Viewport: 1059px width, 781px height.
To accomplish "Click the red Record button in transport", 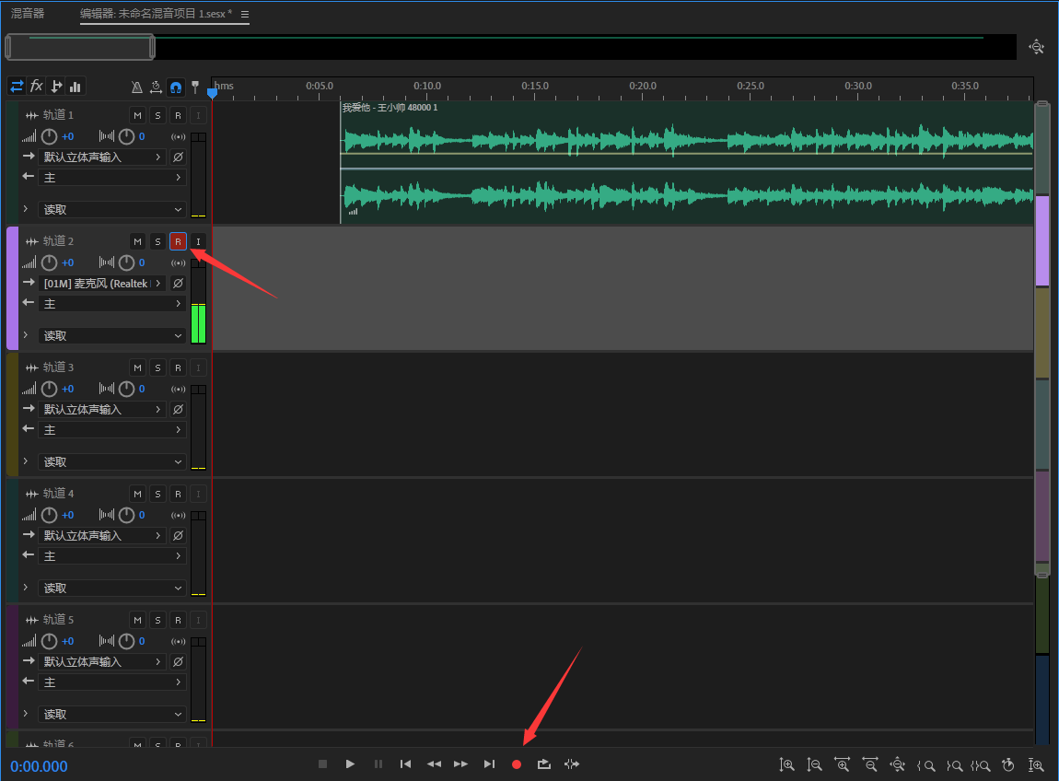I will click(517, 764).
